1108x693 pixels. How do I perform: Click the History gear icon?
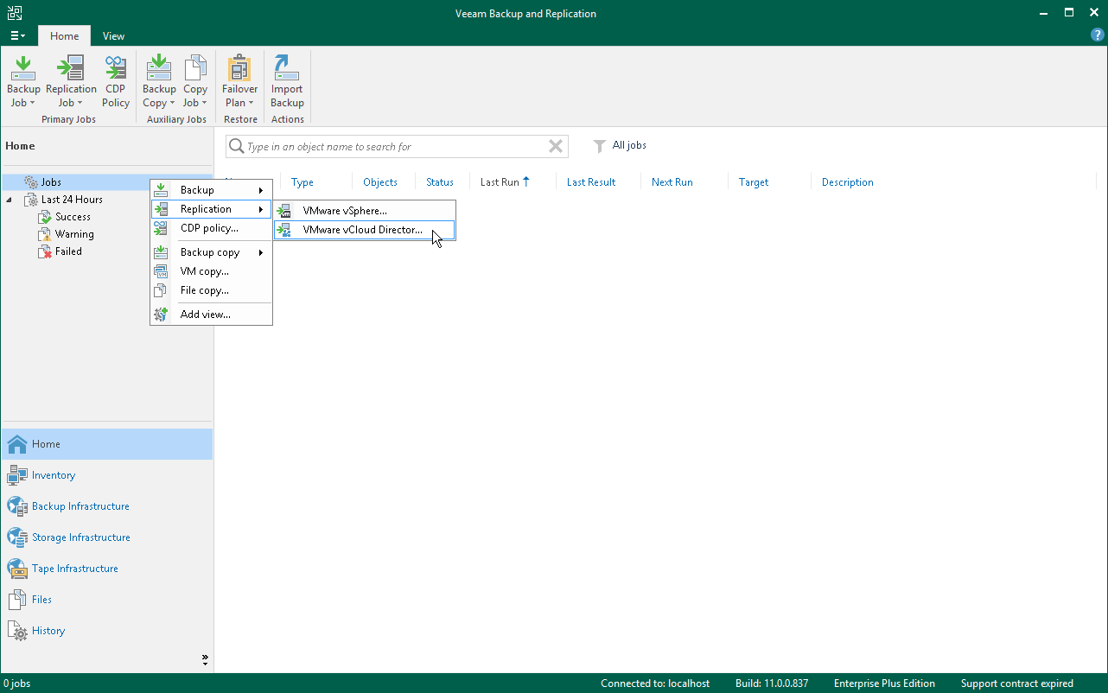point(17,631)
